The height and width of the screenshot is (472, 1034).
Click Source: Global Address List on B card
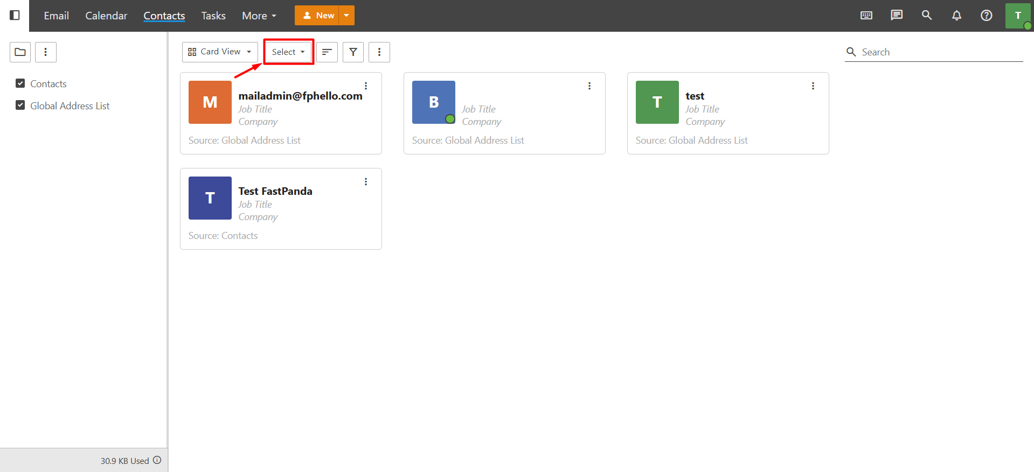pos(468,140)
